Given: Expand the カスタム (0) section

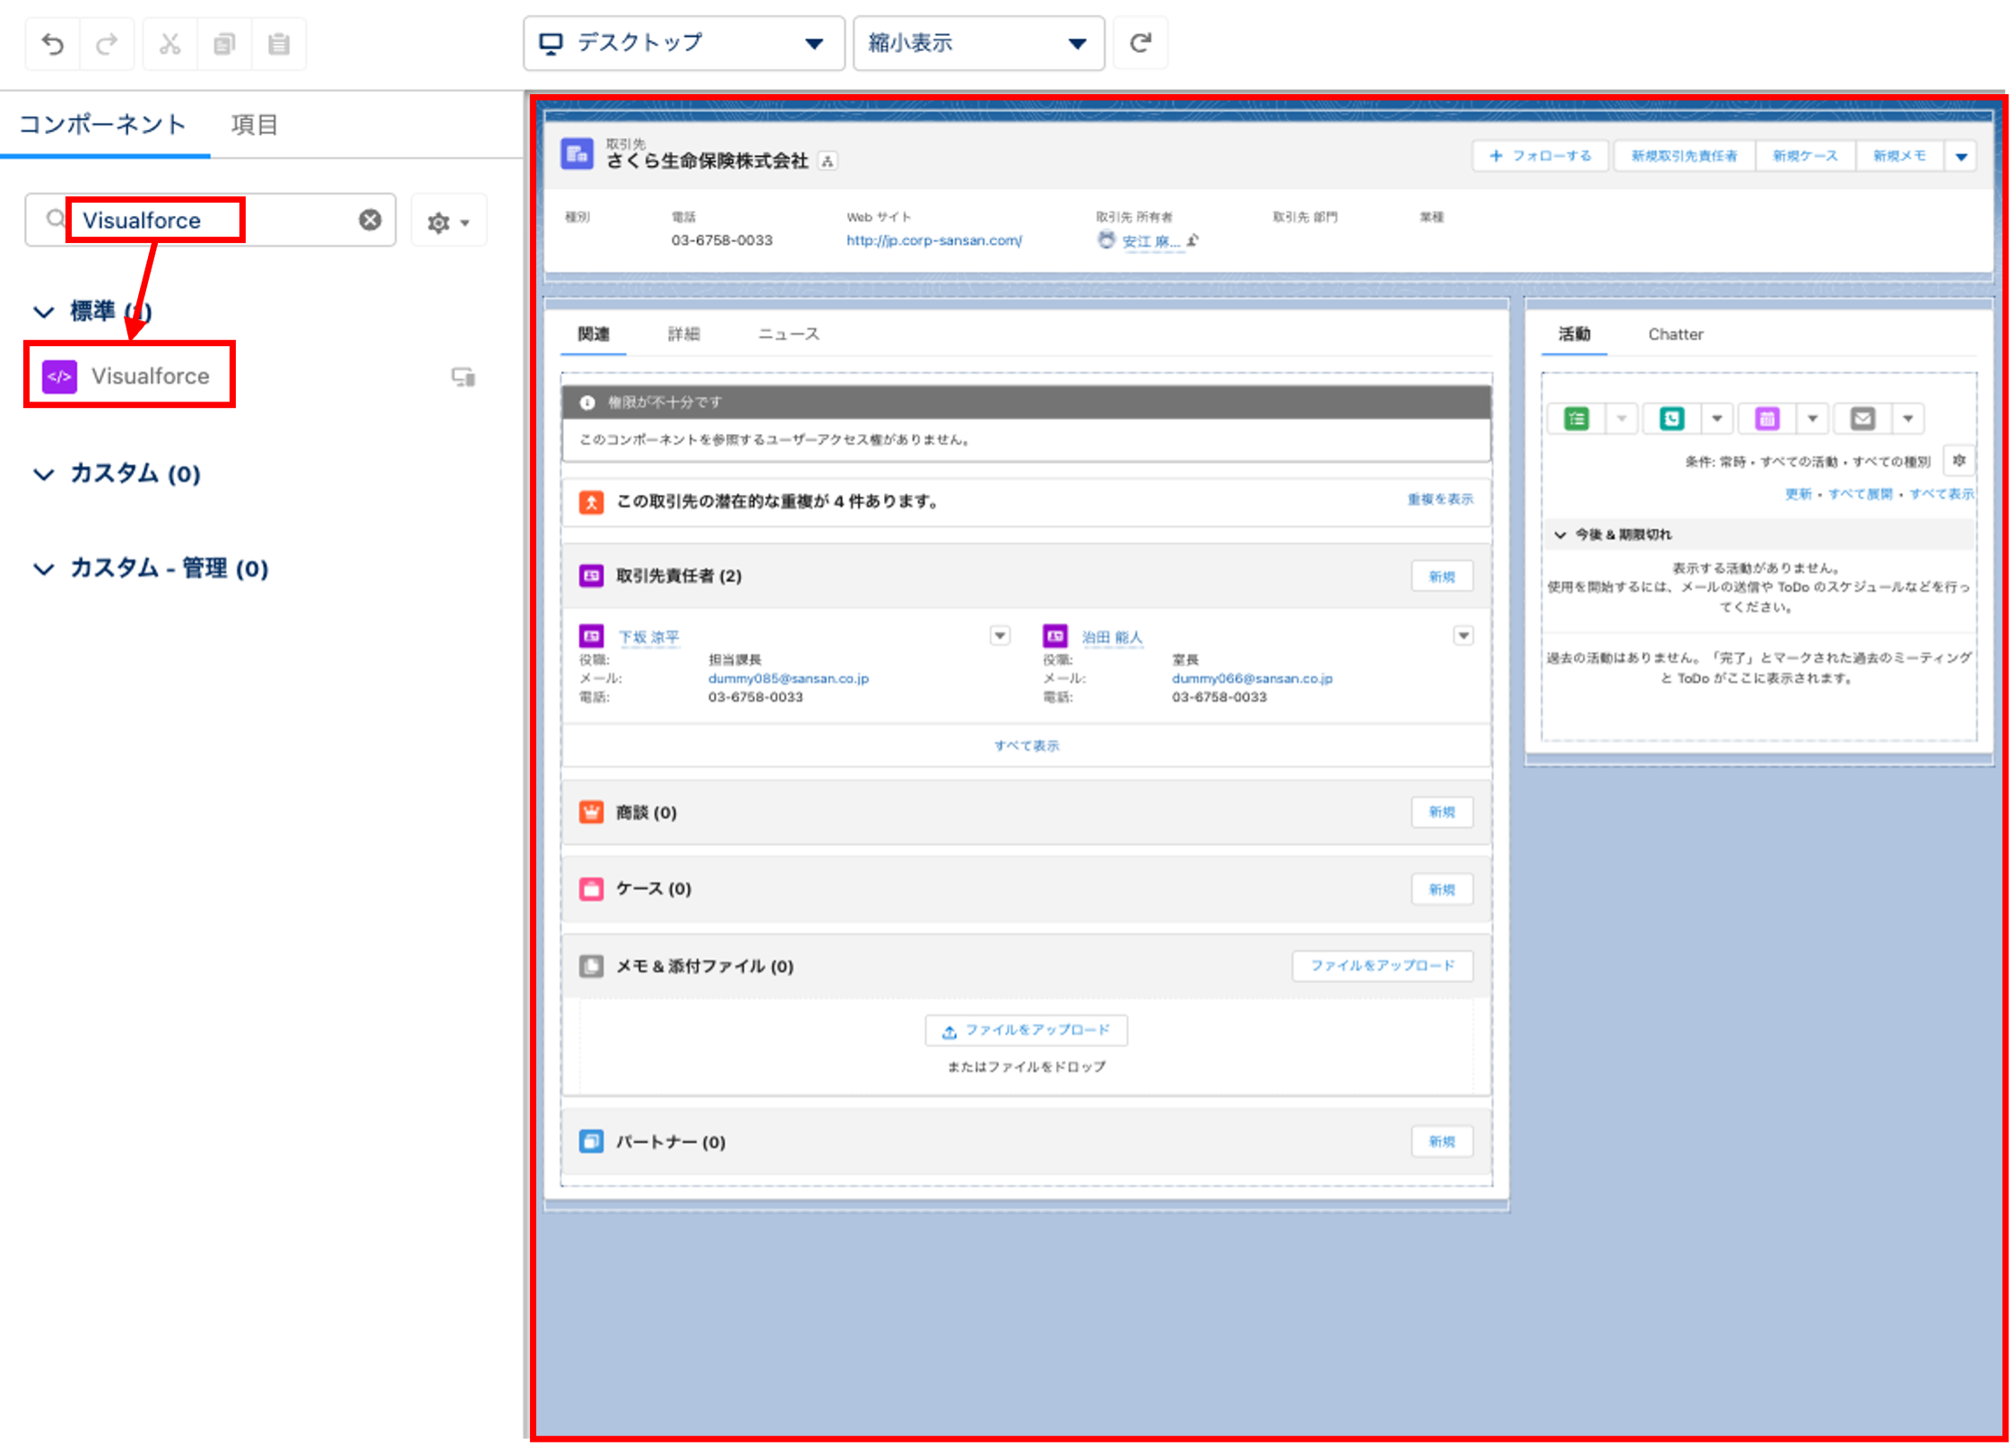Looking at the screenshot, I should (x=44, y=473).
